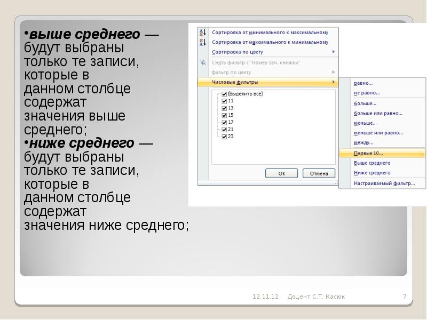427x320 pixels.
Task: Choose Сортировка от максимального к минимальному
Action: 270,42
